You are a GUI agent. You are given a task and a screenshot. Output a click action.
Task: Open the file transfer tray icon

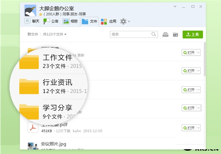click(x=165, y=35)
